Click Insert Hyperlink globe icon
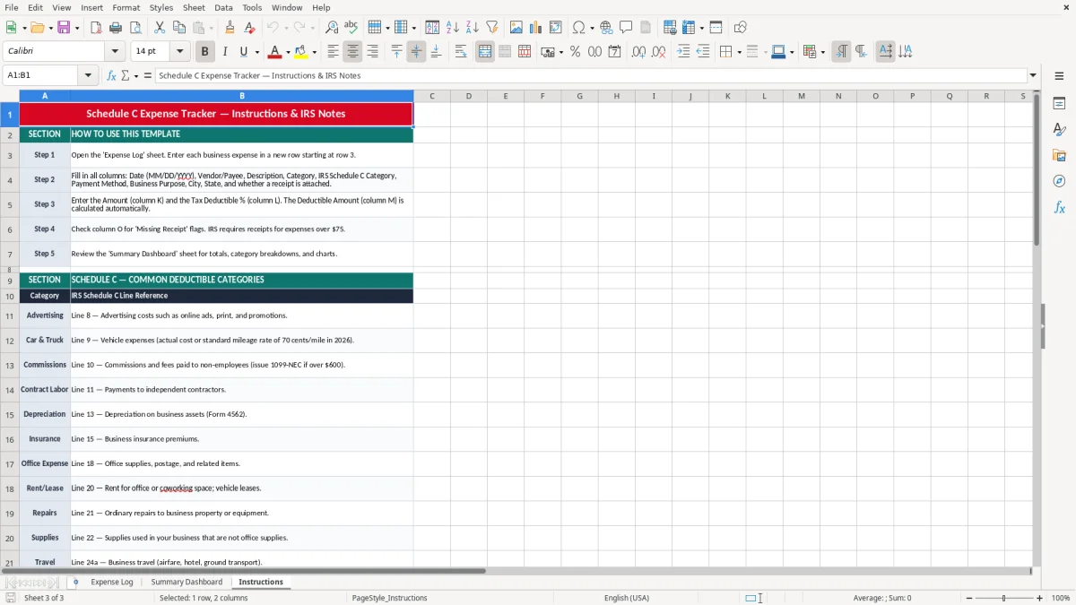Image resolution: width=1076 pixels, height=605 pixels. click(x=606, y=28)
